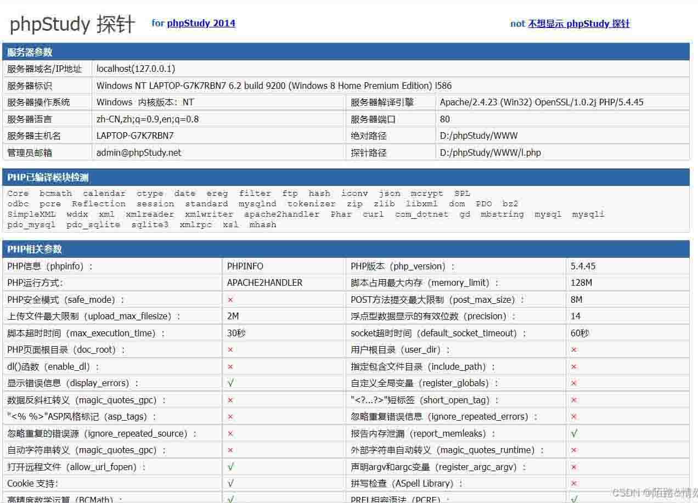Click the red cross for include_path
The width and height of the screenshot is (698, 503).
[574, 366]
